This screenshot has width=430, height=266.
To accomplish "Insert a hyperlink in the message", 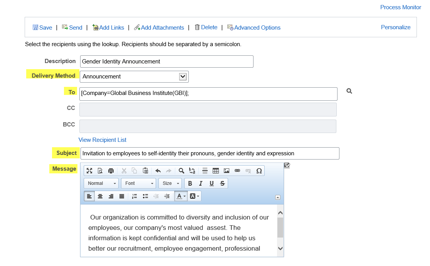I will click(x=237, y=171).
